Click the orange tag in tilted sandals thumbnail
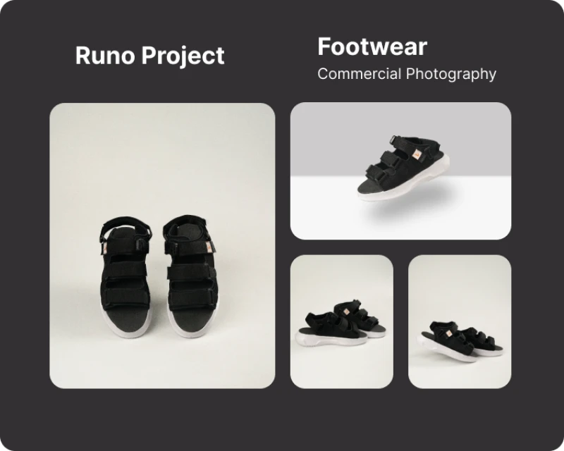 (449, 334)
